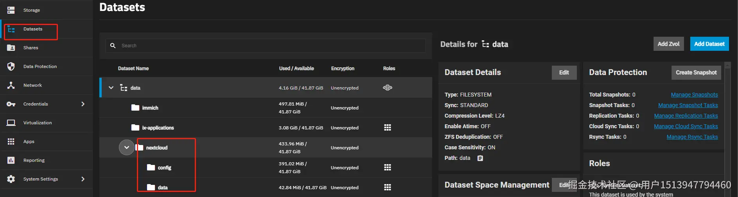Viewport: 738px width, 197px height.
Task: Expand the Credentials submenu arrow
Action: click(x=83, y=104)
